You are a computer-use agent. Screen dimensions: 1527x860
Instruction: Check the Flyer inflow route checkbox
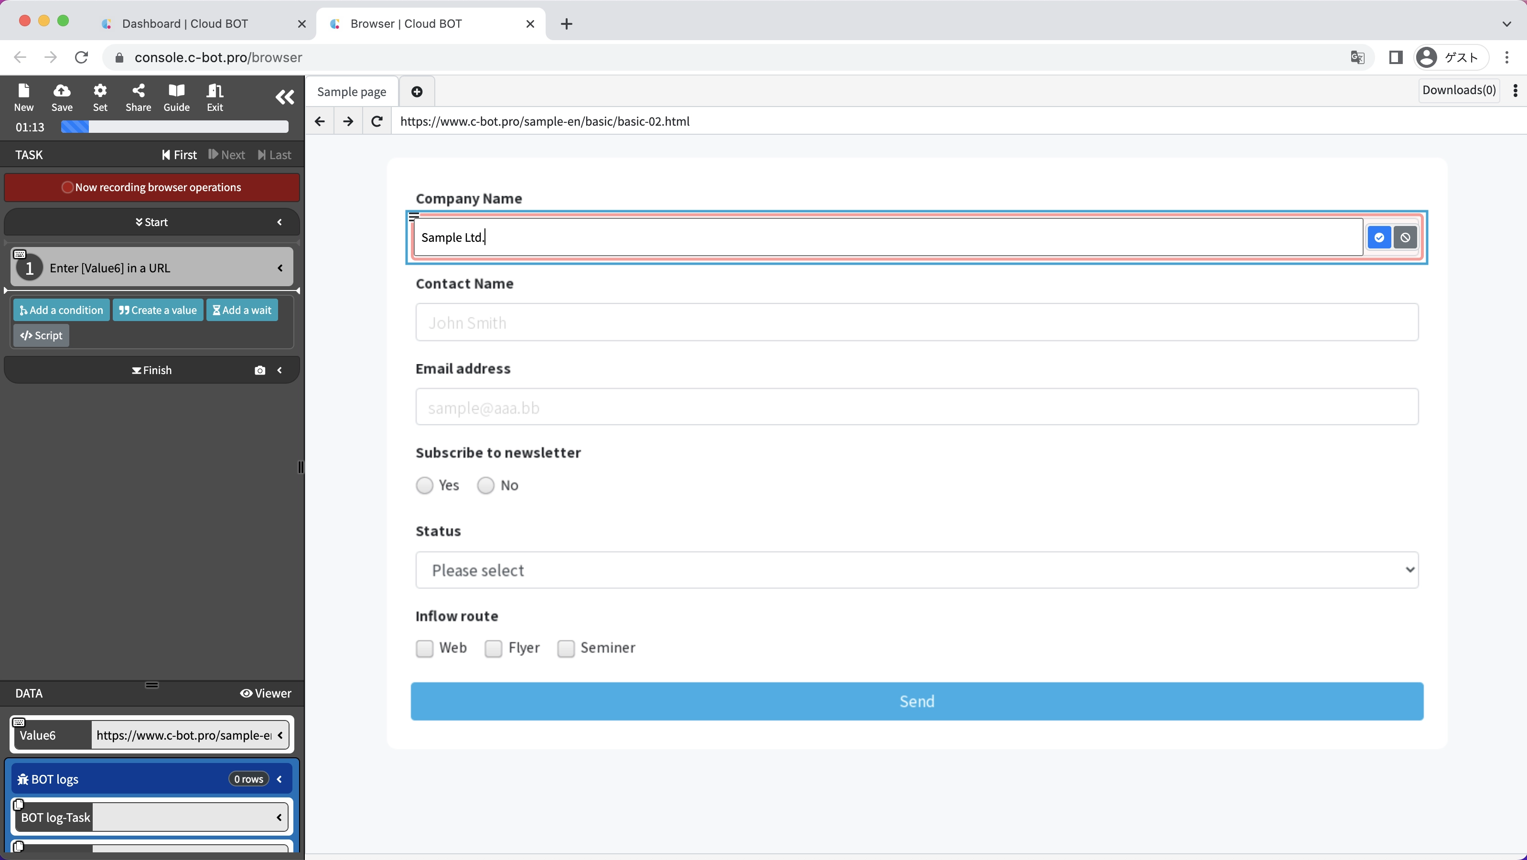point(493,648)
